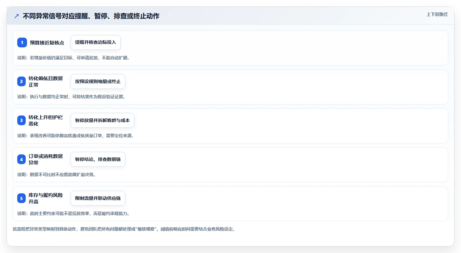Select step badge number 5

21,198
